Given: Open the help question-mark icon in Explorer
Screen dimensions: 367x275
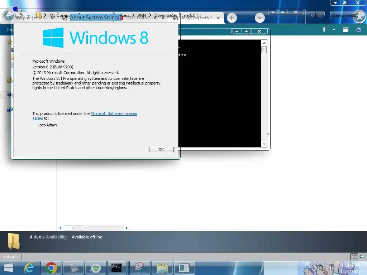Looking at the screenshot, I should [358, 30].
